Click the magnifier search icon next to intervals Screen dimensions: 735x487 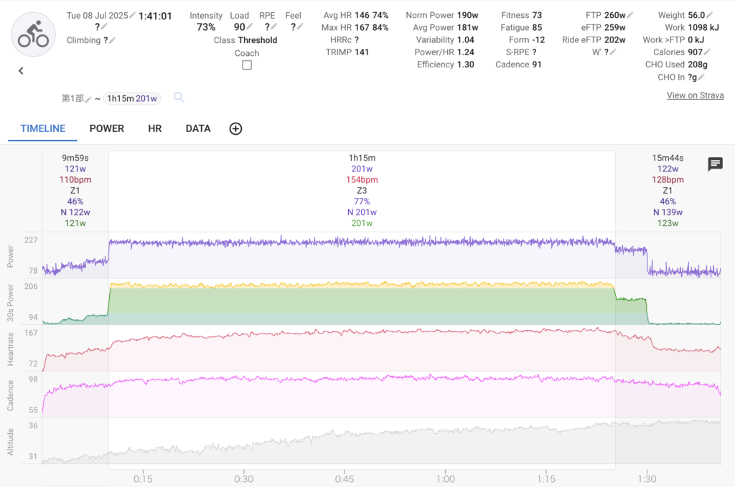[179, 98]
